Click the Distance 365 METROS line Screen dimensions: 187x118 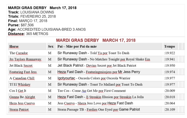coord(28,34)
